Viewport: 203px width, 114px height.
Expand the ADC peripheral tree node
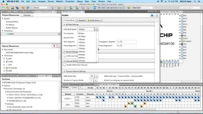tap(4, 59)
